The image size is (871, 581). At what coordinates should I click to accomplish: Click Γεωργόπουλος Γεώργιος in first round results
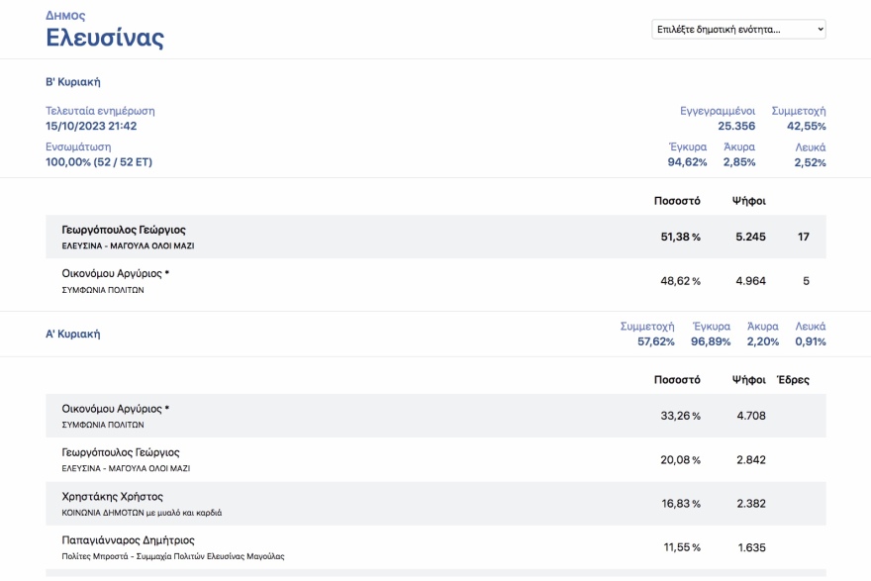[121, 452]
